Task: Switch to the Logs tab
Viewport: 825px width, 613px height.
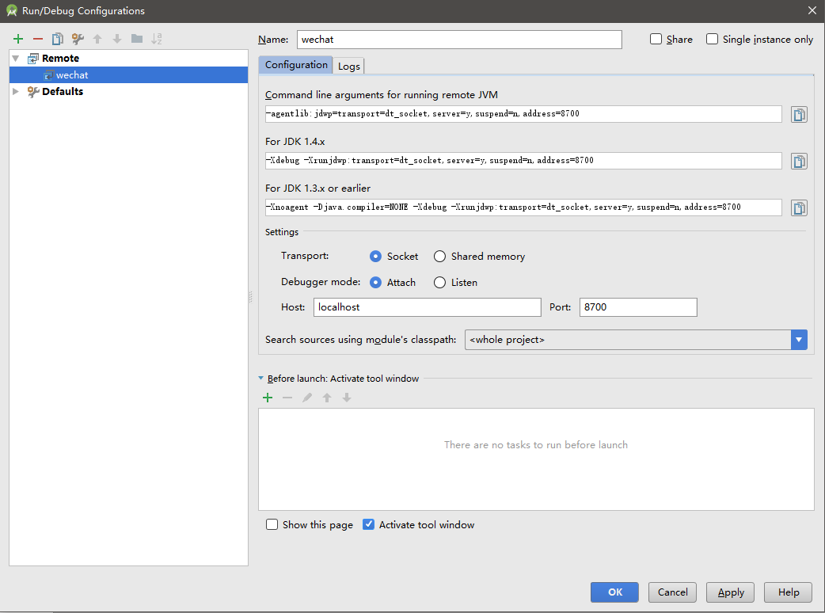Action: point(349,66)
